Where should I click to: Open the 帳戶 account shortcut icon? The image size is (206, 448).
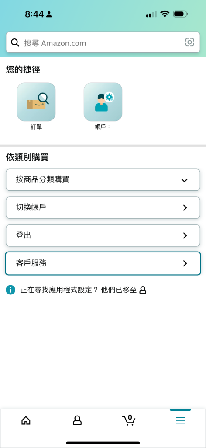click(x=103, y=102)
